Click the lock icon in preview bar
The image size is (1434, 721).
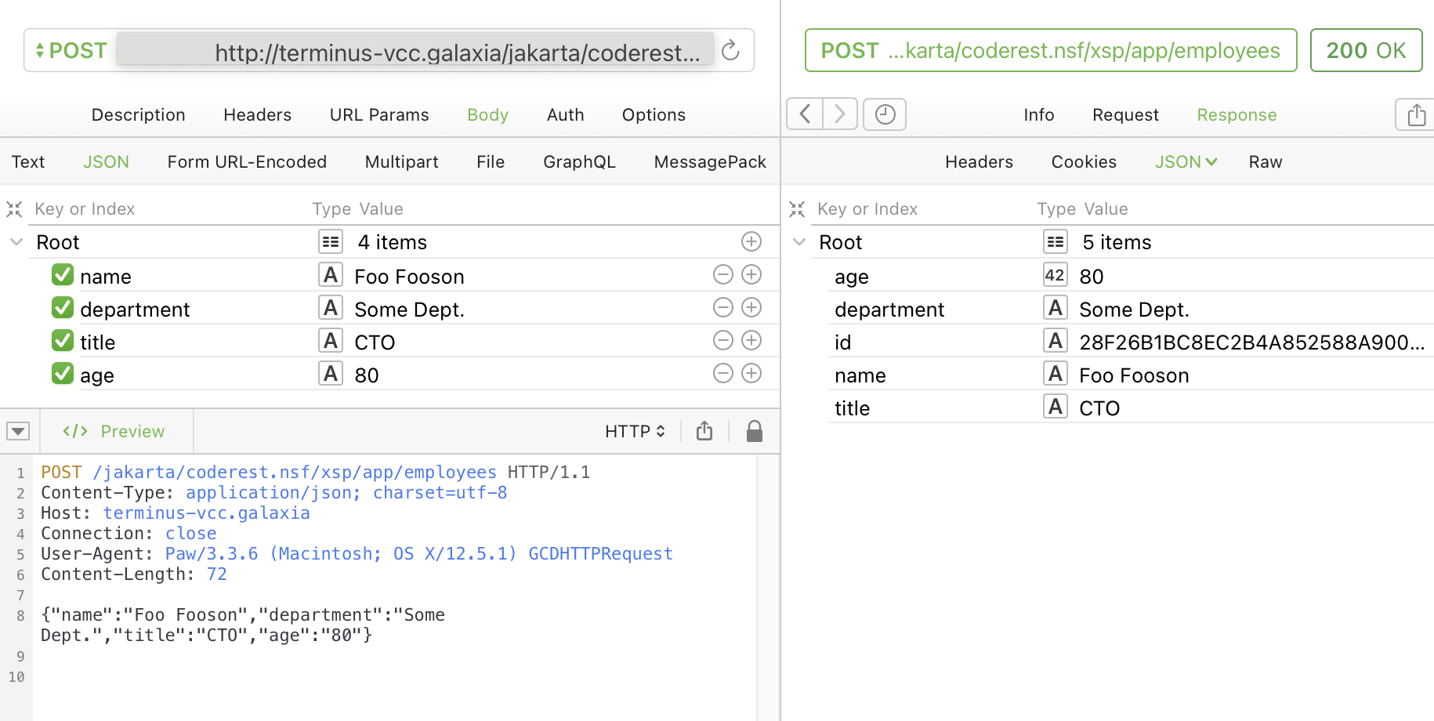[754, 431]
